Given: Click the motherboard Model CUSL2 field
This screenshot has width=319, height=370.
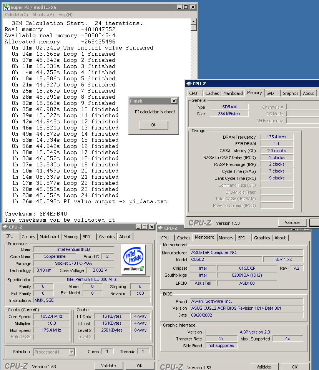Looking at the screenshot, I should point(226,259).
